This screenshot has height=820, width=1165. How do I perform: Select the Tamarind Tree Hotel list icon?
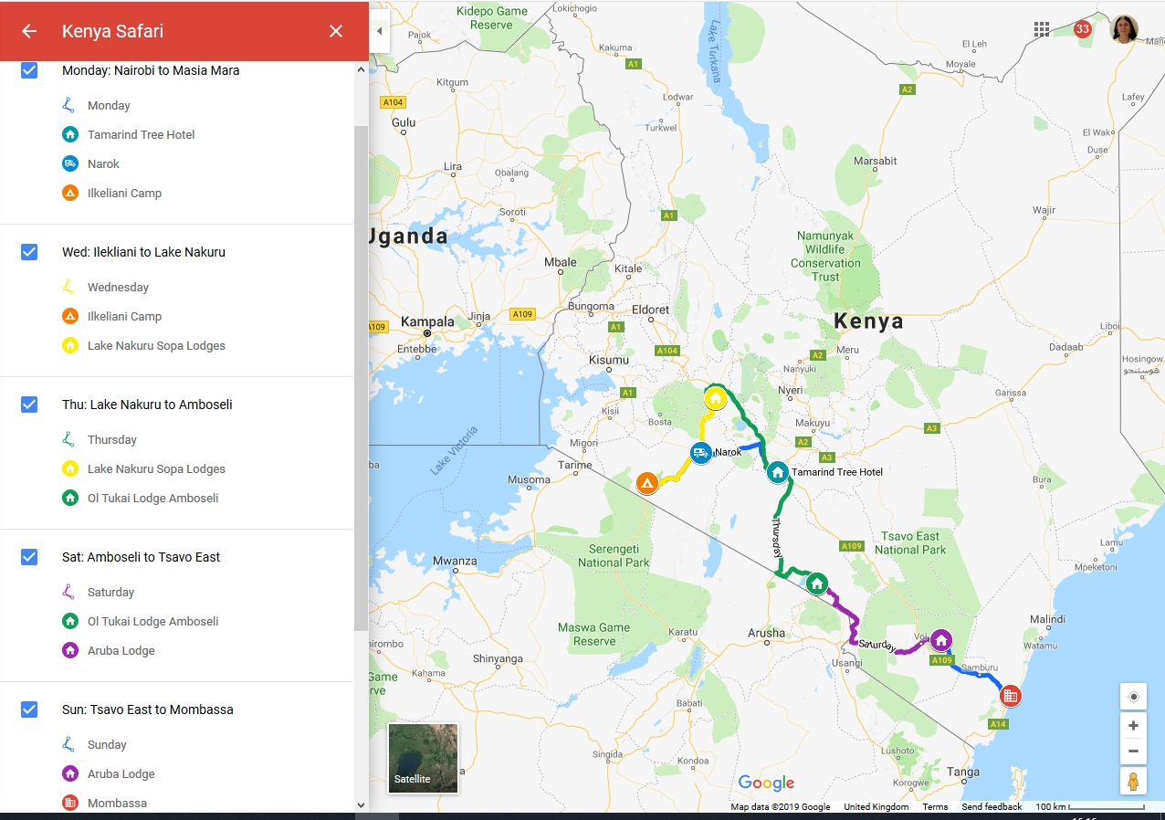tap(70, 134)
